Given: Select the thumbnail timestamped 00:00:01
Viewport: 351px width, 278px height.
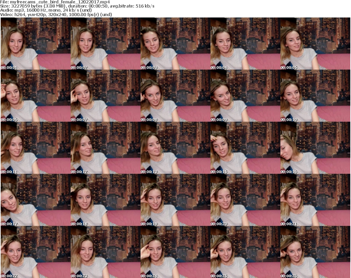Looking at the screenshot, I should tap(36, 44).
